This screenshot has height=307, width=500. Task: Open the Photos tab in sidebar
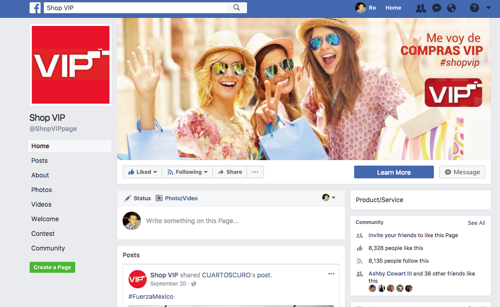(41, 190)
